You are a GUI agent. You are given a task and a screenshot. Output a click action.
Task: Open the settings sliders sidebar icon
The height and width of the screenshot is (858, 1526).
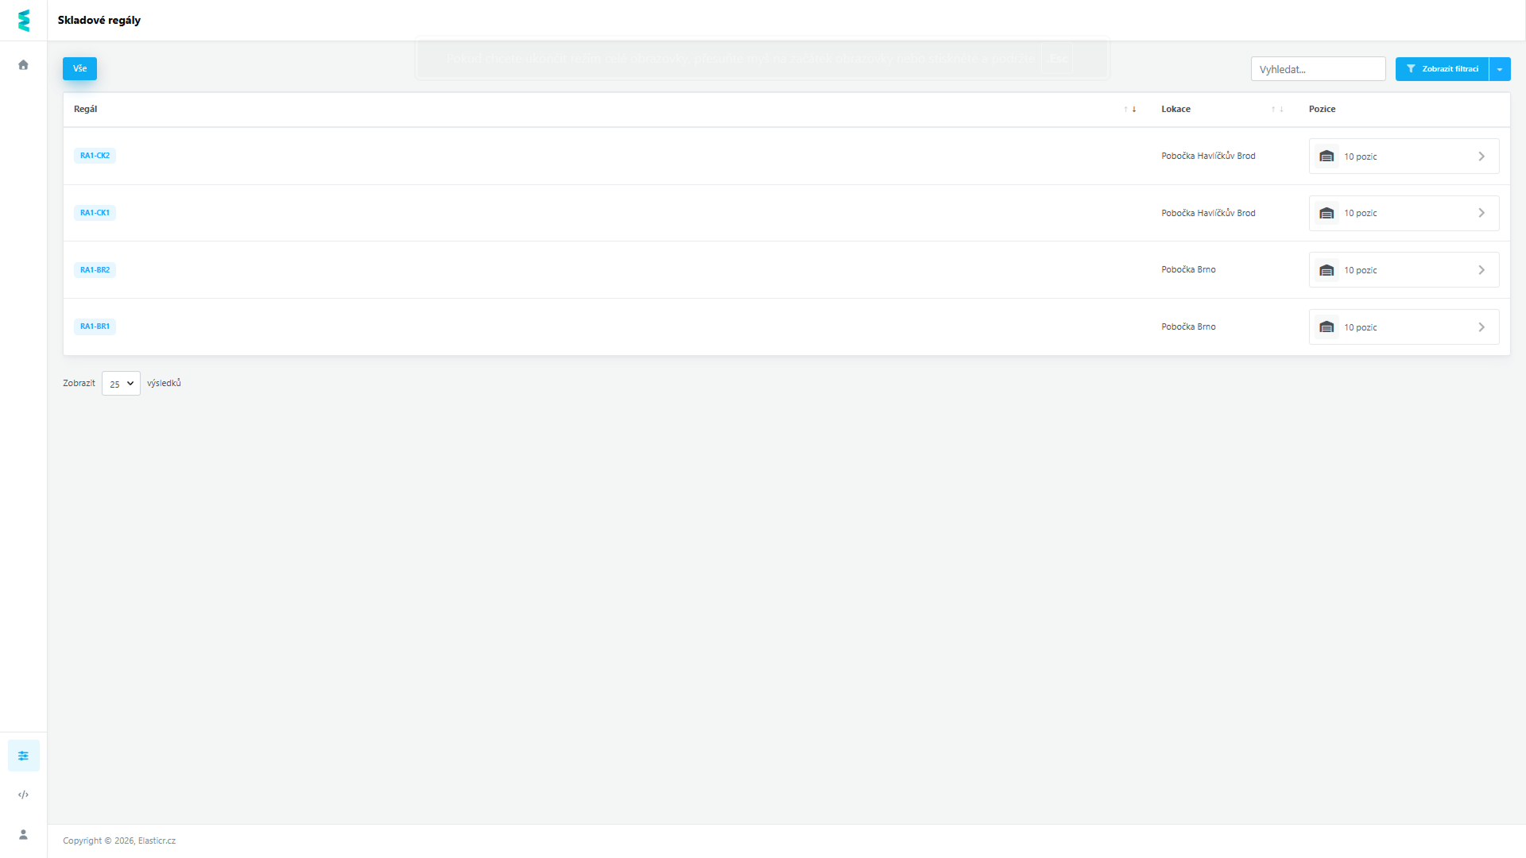coord(24,756)
